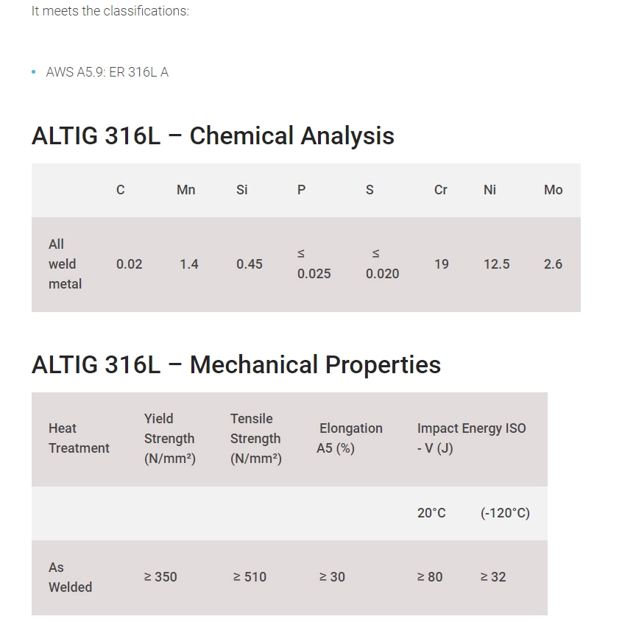Screen dimensions: 622x622
Task: Click the Impact Energy ISO-V (J) header
Action: pyautogui.click(x=471, y=438)
